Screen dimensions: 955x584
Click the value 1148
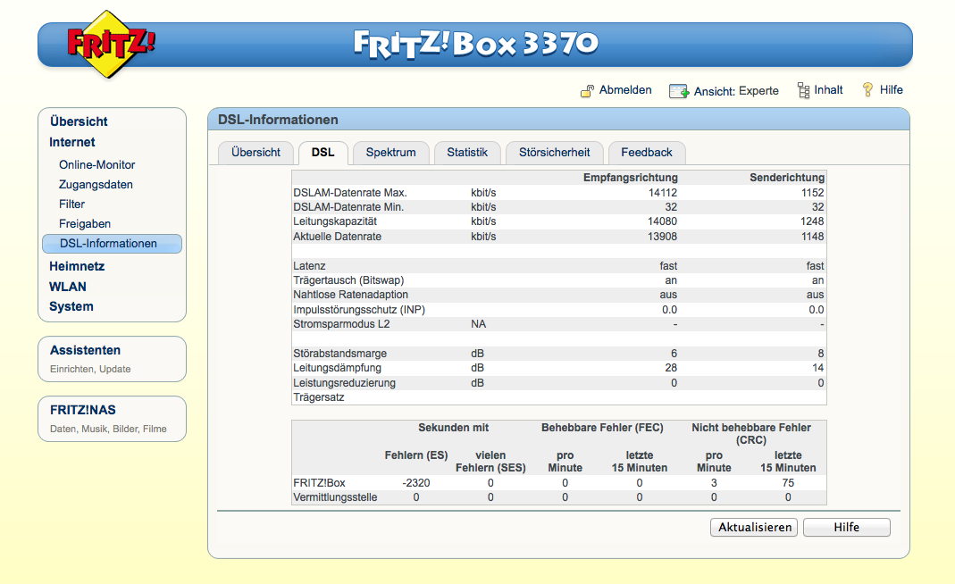tap(812, 237)
